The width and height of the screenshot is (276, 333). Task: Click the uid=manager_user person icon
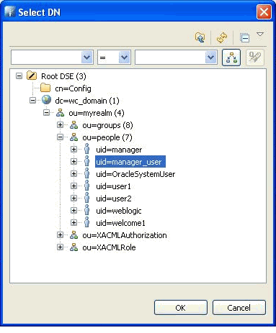pyautogui.click(x=87, y=161)
